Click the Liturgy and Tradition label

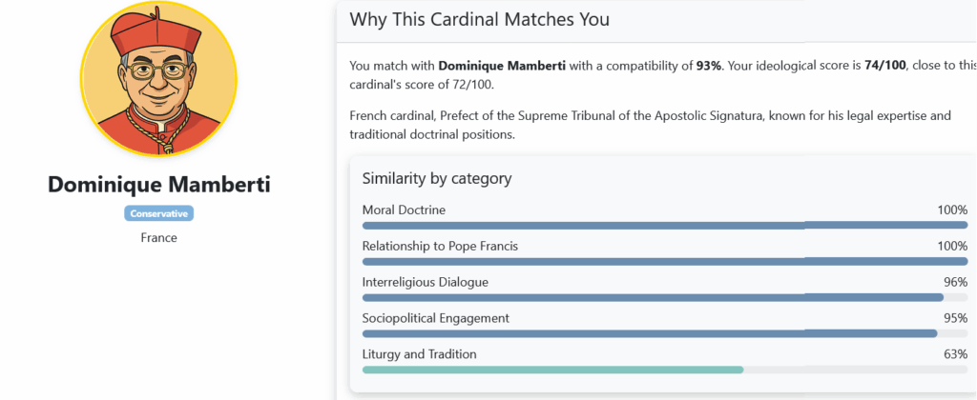(x=419, y=354)
